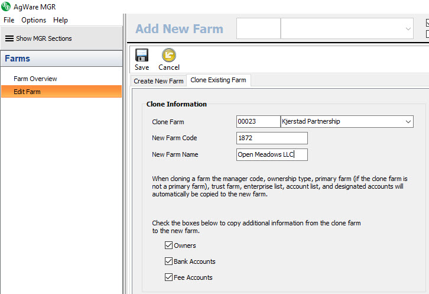Toggle the Bank Accounts checkbox
Screen dimensions: 429x294
pyautogui.click(x=168, y=261)
